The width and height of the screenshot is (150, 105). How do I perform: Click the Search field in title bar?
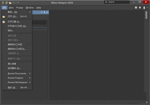(117, 2)
